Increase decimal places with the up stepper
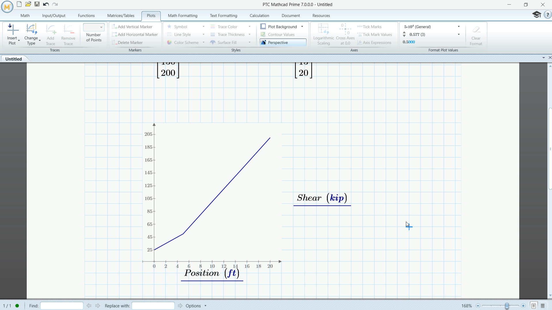 (404, 33)
